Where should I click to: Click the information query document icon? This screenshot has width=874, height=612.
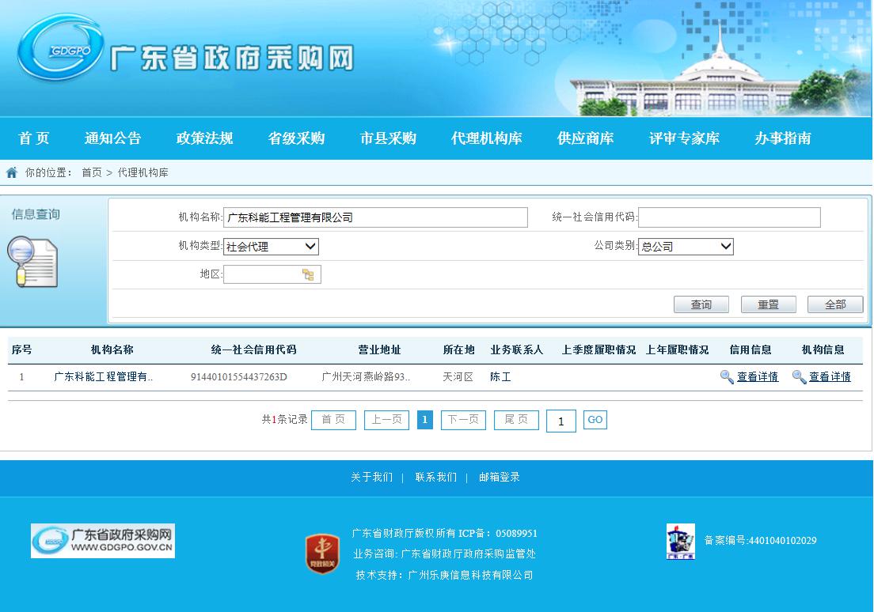(32, 262)
